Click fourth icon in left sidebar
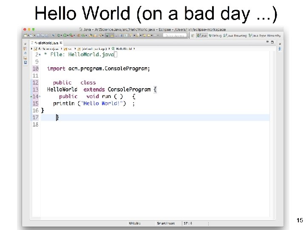Viewport: 306px width, 230px height. [25, 58]
